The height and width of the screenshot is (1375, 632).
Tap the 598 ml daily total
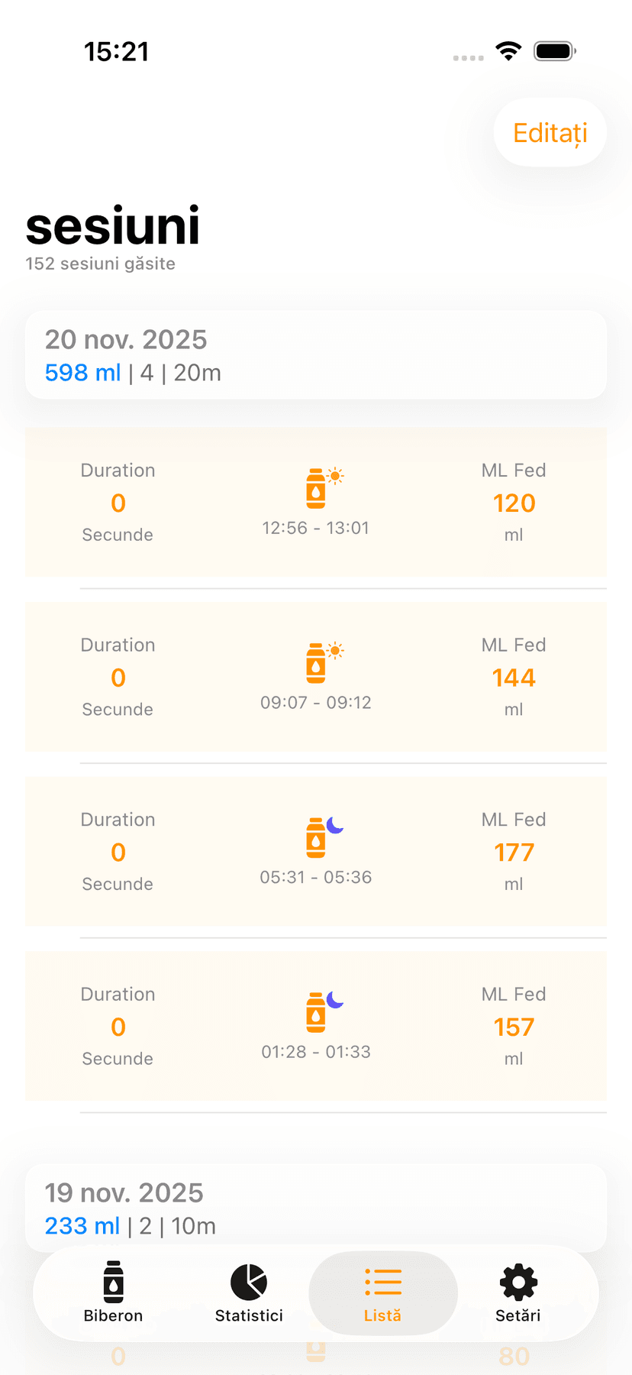coord(82,373)
